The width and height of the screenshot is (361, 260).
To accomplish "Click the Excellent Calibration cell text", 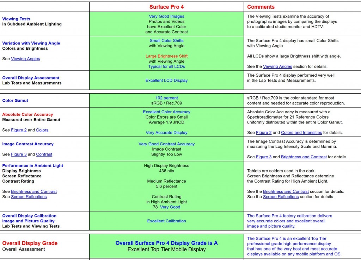I will pos(166,221).
